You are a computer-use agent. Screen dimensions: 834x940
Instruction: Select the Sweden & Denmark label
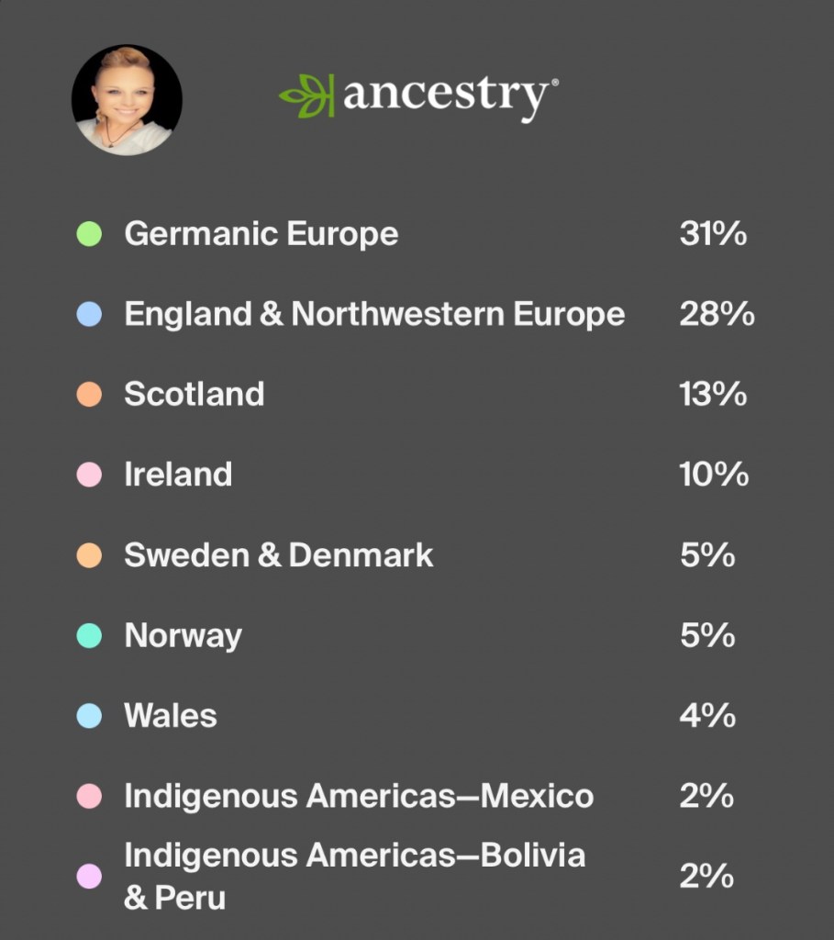click(x=279, y=555)
